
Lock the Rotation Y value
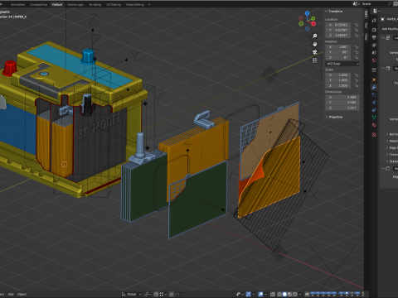[x=357, y=52]
